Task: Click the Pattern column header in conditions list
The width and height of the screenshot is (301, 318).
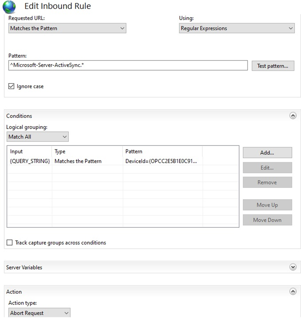Action: (163, 151)
